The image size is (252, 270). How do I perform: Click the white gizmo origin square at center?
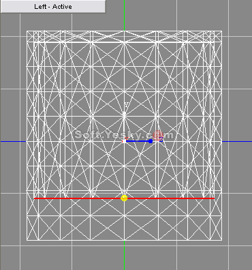124,141
